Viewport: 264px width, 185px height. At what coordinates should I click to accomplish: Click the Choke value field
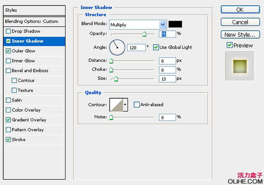click(168, 70)
